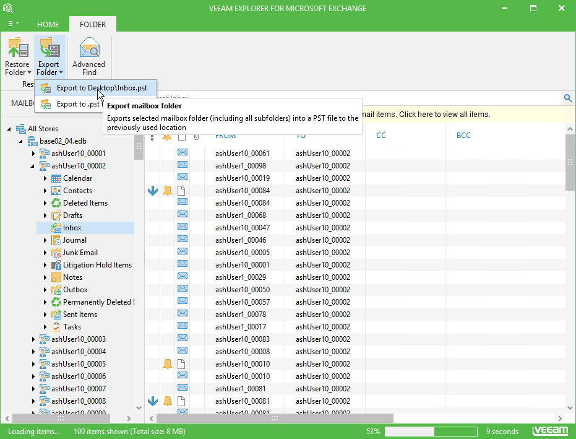Expand the Permanently Deleted folder arrow
Screen dimensions: 576x439
pyautogui.click(x=45, y=302)
